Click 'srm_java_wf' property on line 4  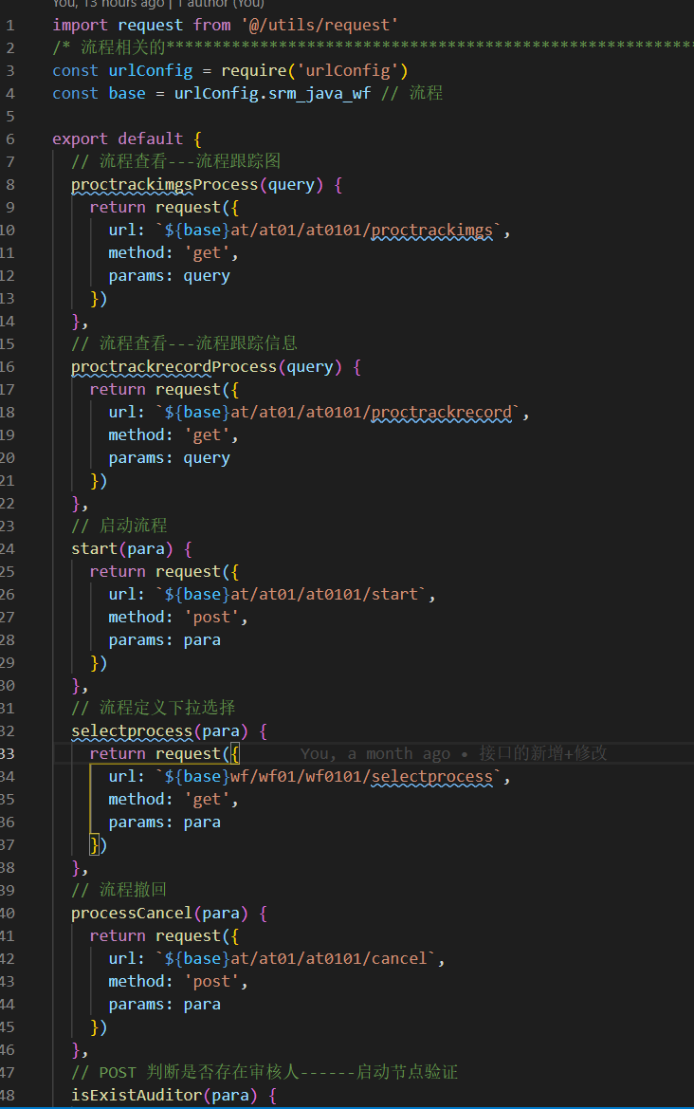(320, 93)
